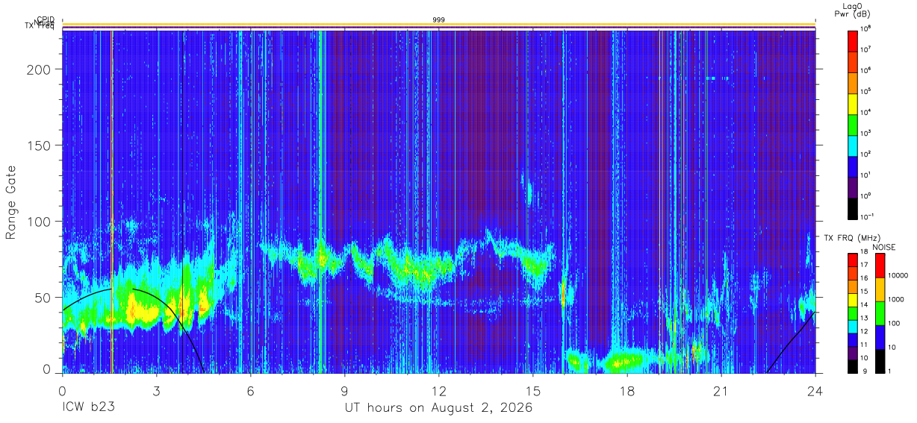
Task: Click the bottom tick label of Lag0 Pwr colorbar
Action: pos(866,216)
